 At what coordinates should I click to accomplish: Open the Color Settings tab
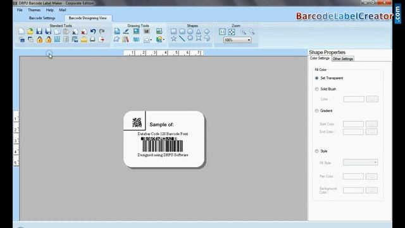pyautogui.click(x=320, y=58)
